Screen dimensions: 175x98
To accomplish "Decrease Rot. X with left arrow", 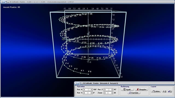I will click(84, 90).
